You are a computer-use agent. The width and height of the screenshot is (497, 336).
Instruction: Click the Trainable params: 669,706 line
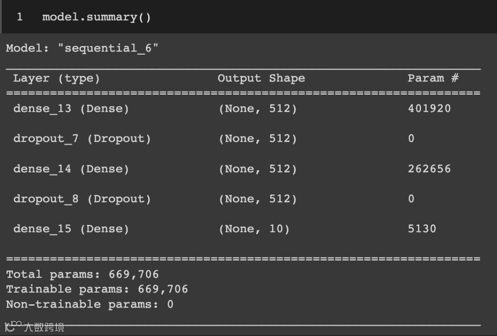pyautogui.click(x=97, y=289)
